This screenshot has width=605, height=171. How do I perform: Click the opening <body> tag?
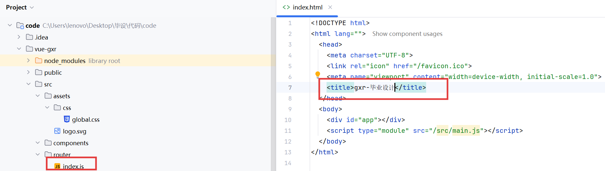331,109
